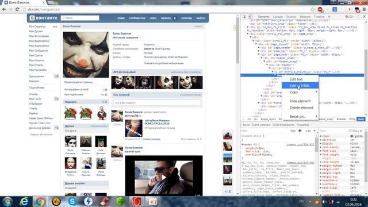Image resolution: width=368 pixels, height=207 pixels.
Task: Click the #page_layout breadcrumb
Action: point(269,119)
